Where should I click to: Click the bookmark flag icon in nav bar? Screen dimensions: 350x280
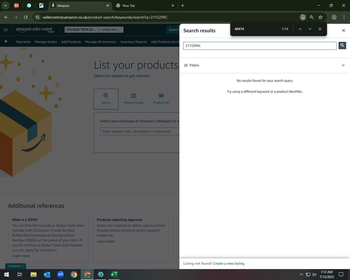pyautogui.click(x=6, y=42)
